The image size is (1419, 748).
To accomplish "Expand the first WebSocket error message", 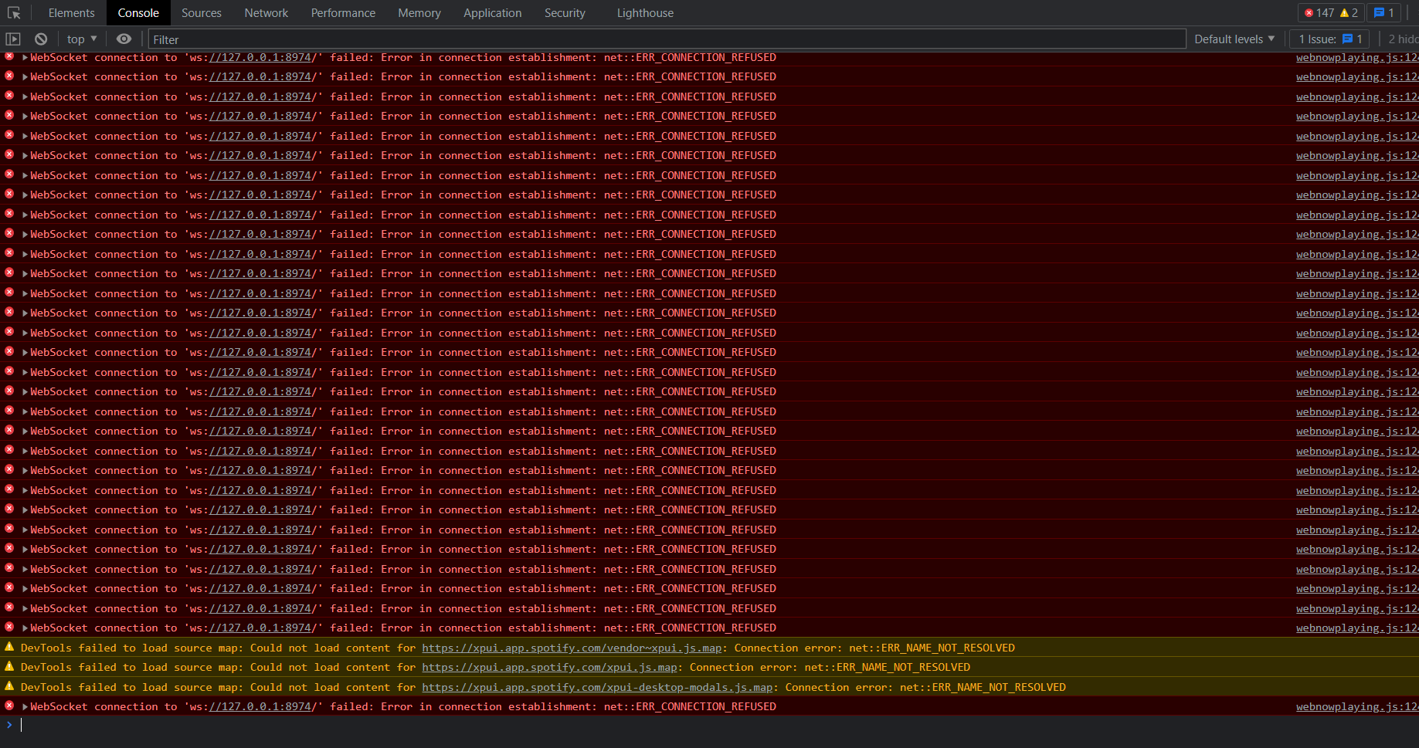I will 24,57.
